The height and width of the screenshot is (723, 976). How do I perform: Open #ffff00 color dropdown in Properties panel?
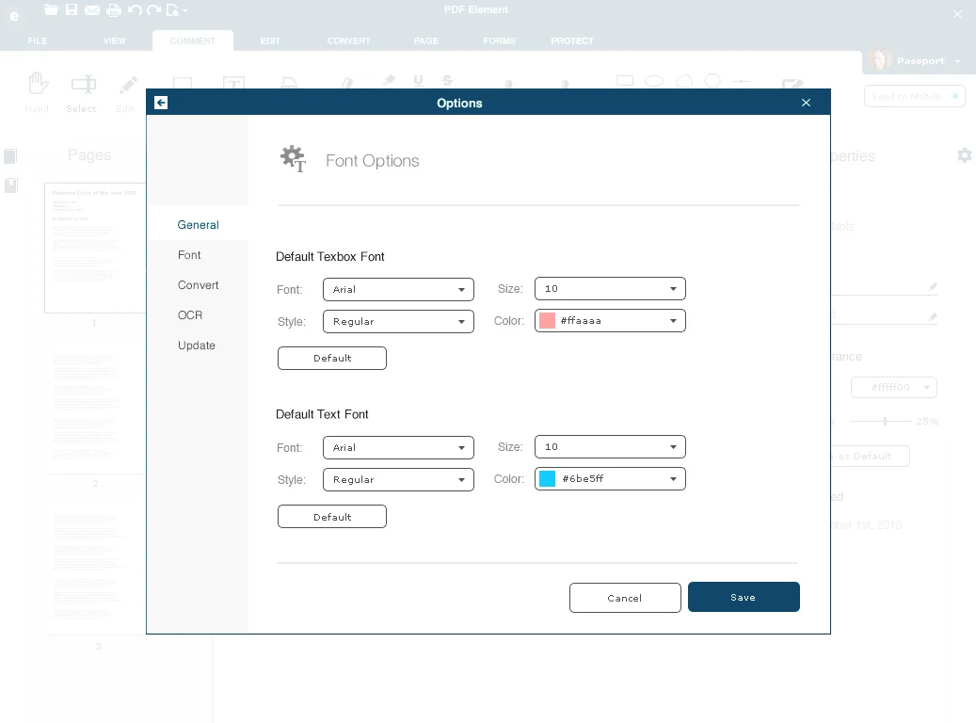[x=894, y=387]
